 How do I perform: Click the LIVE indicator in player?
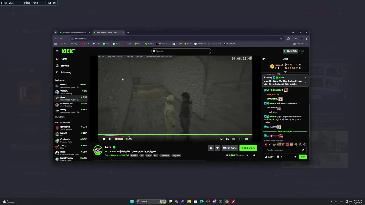[x=129, y=139]
